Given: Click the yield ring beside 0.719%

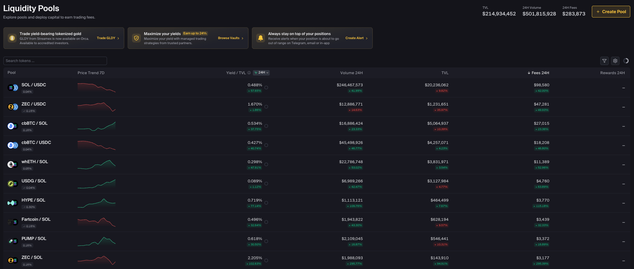Looking at the screenshot, I should click(x=266, y=203).
